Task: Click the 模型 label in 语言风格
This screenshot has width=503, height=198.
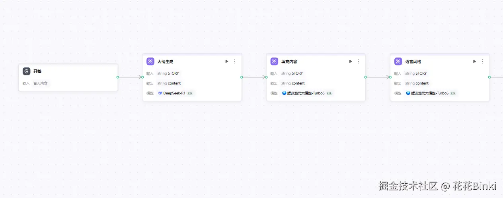Action: [x=398, y=93]
